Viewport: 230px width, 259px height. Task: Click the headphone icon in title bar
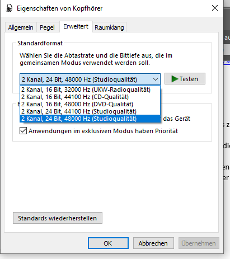(9, 8)
